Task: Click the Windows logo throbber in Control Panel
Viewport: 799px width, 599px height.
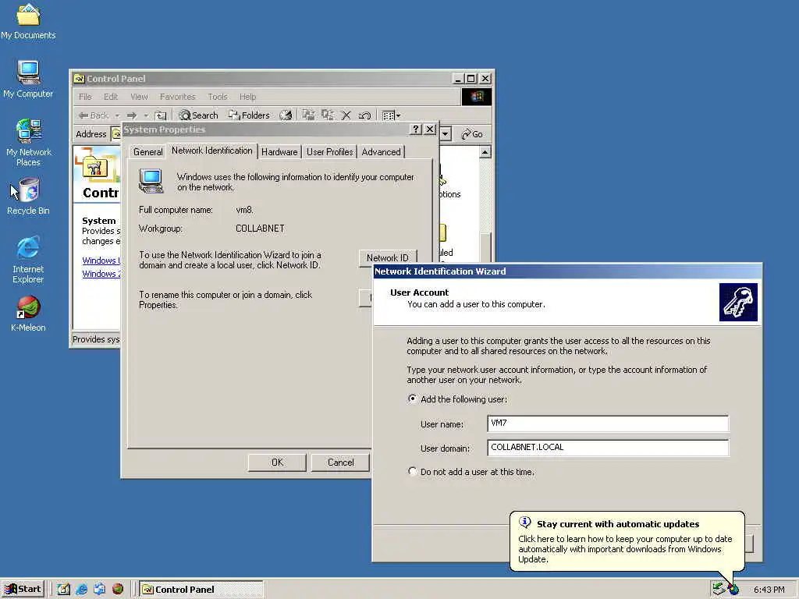Action: point(477,97)
